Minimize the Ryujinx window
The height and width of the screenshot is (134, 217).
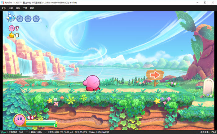(197, 2)
